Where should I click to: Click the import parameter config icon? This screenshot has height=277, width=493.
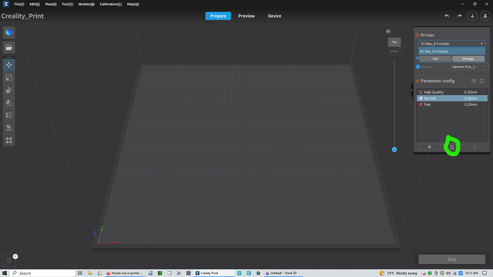tap(473, 81)
